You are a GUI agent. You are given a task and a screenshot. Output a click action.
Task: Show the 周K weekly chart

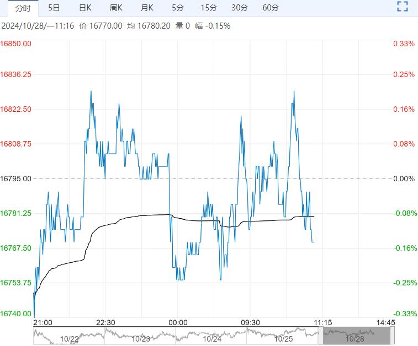click(x=116, y=8)
